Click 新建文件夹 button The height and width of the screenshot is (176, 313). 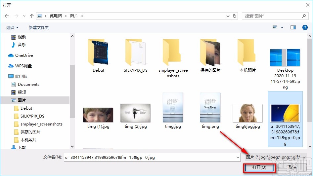pos(38,27)
